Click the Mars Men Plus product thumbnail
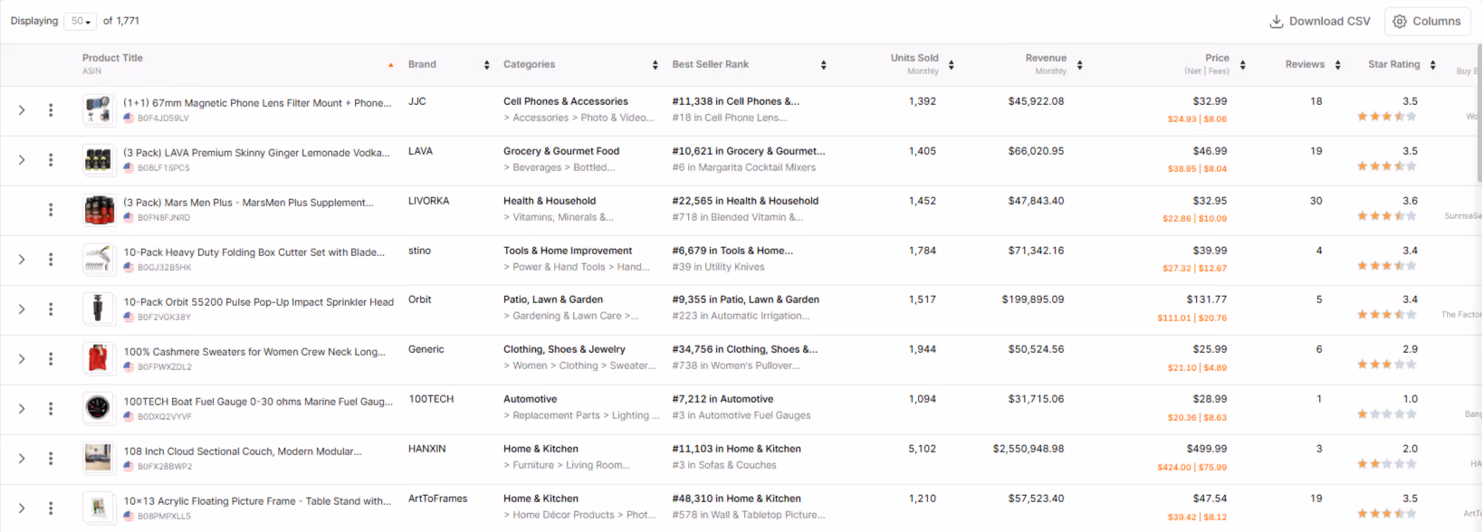Image resolution: width=1482 pixels, height=532 pixels. pos(98,210)
